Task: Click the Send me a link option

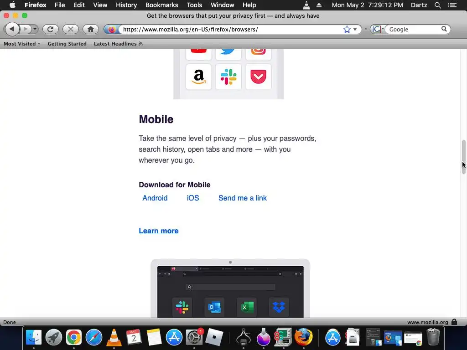Action: pos(243,198)
